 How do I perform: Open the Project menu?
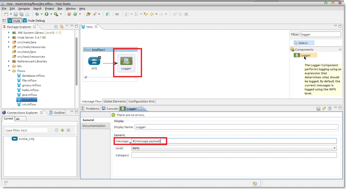(49, 8)
